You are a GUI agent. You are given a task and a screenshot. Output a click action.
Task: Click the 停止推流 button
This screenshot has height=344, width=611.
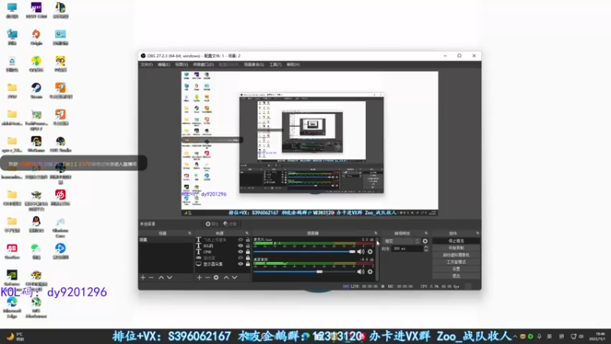click(456, 241)
